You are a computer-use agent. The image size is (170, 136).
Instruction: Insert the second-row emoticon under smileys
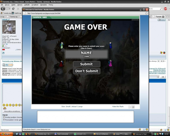pos(5,108)
